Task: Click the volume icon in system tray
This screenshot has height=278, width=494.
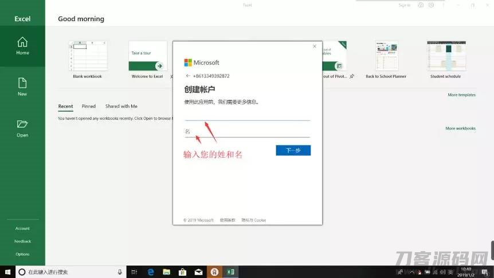Action: pos(442,272)
